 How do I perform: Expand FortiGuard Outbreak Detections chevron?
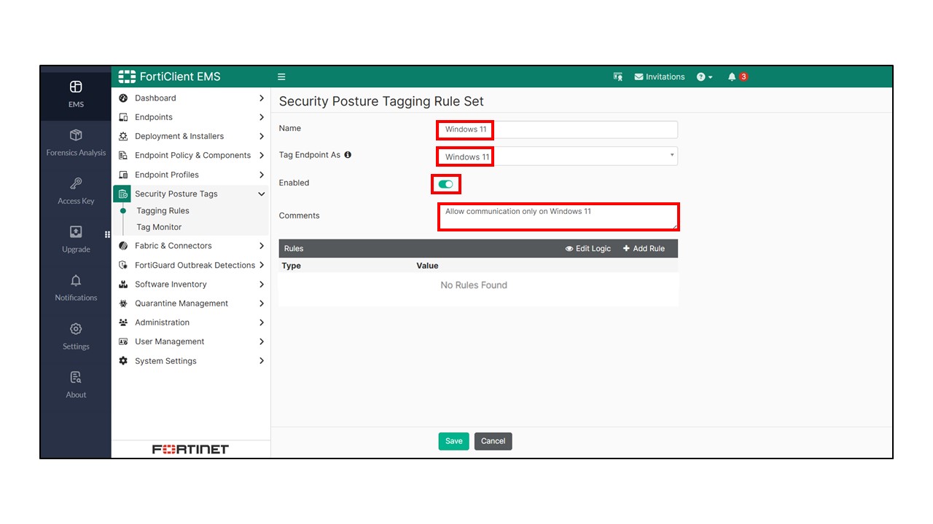(x=262, y=265)
